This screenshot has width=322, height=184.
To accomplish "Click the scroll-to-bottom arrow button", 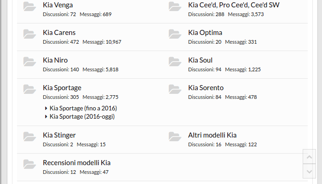I will pos(309,171).
